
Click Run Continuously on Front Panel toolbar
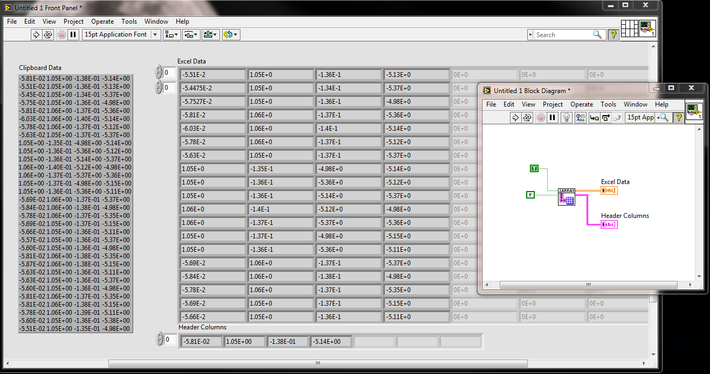[49, 34]
